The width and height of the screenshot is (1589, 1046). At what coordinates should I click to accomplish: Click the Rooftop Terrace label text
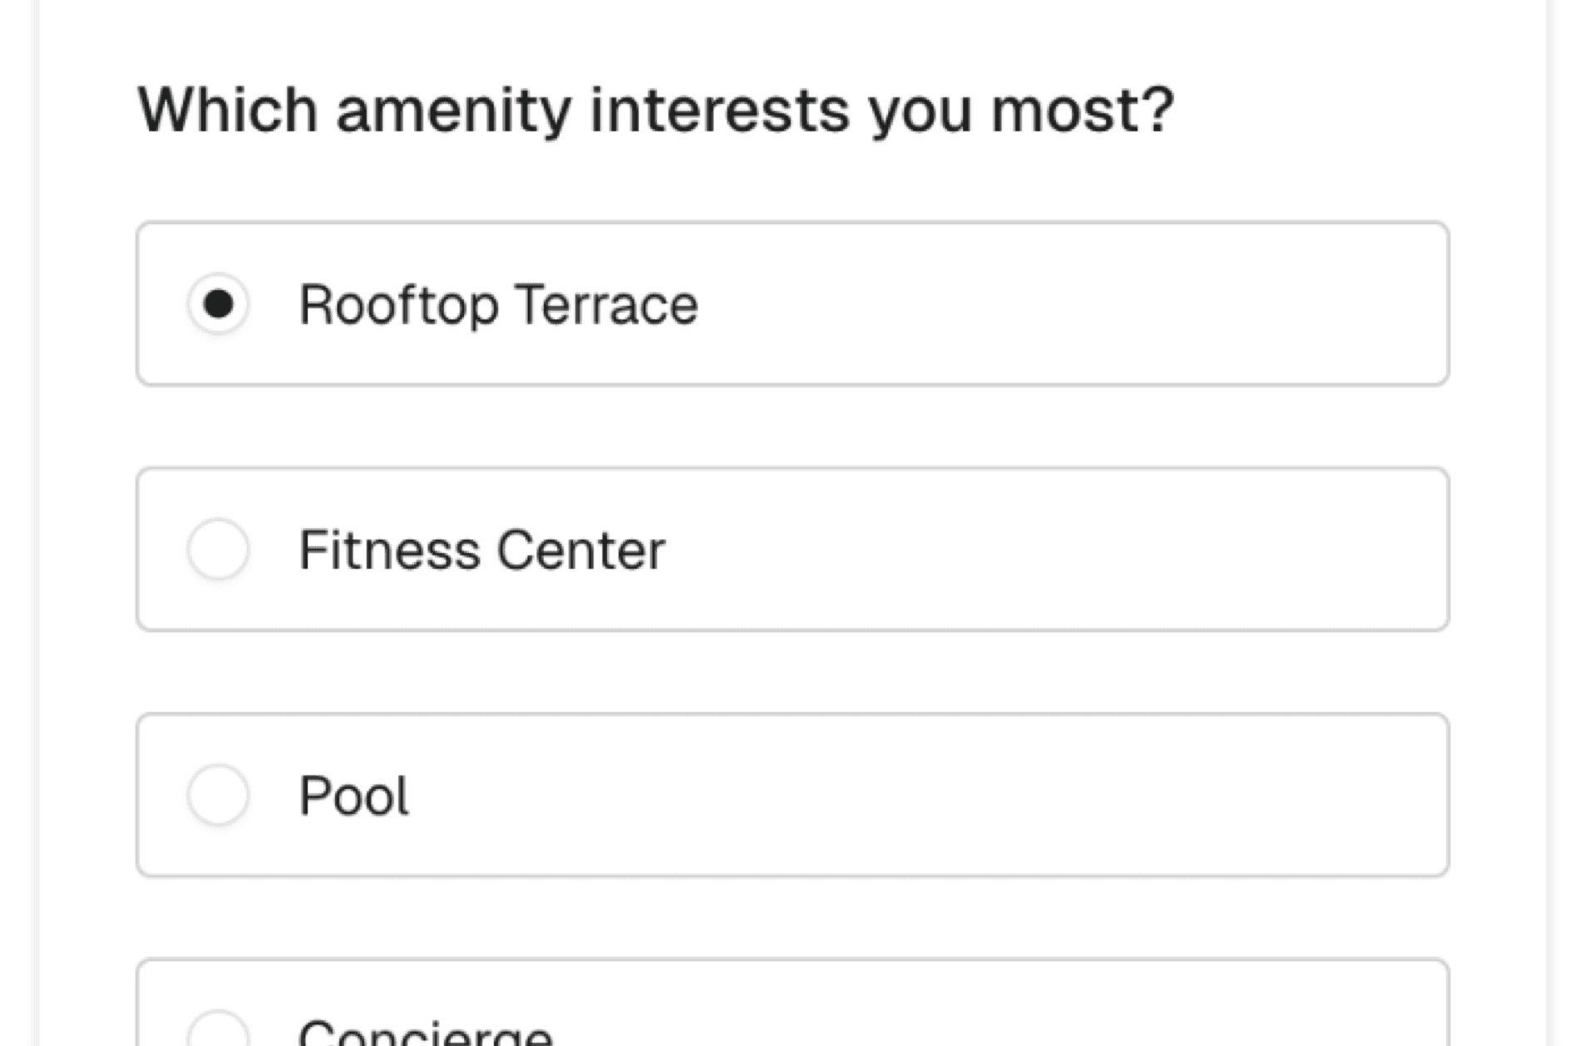point(498,304)
